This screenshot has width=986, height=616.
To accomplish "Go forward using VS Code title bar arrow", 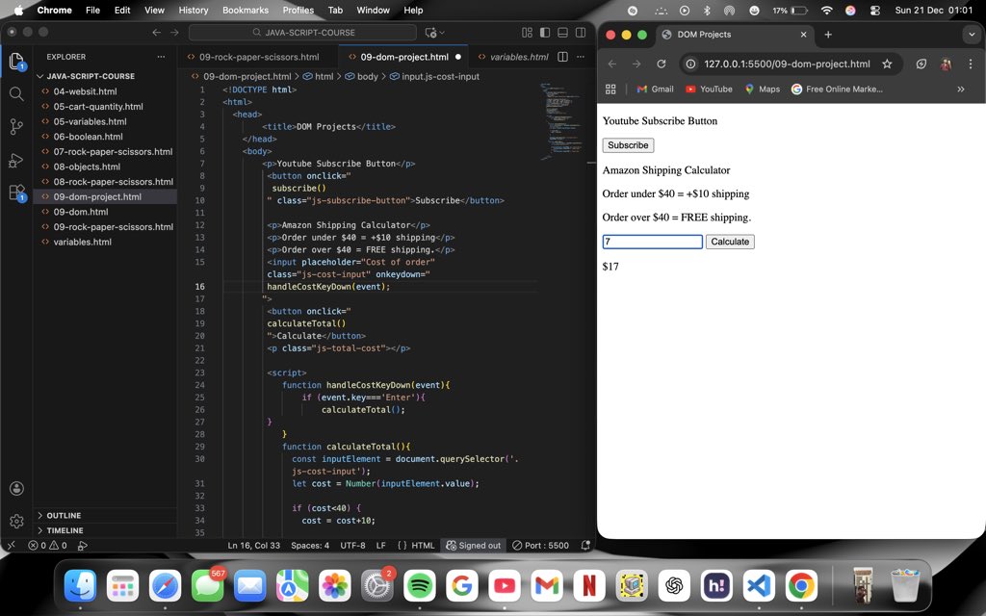I will click(x=175, y=33).
